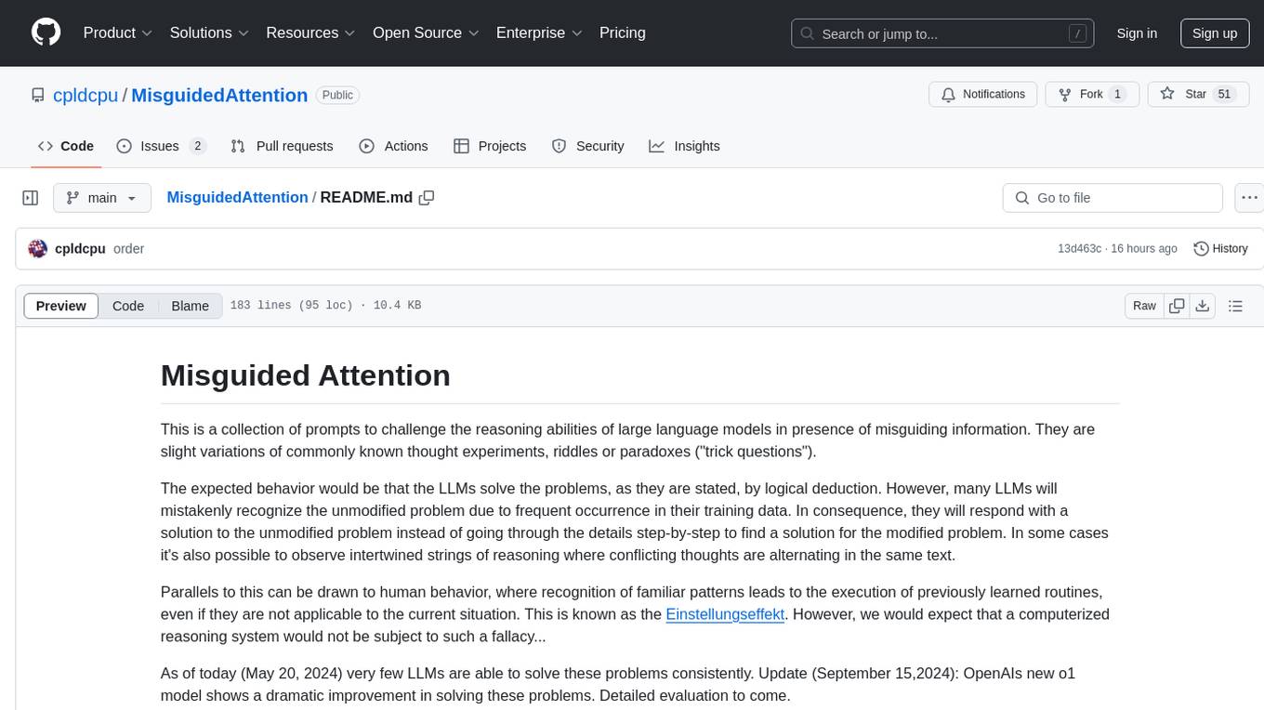
Task: Open the Insights tab
Action: click(x=684, y=146)
